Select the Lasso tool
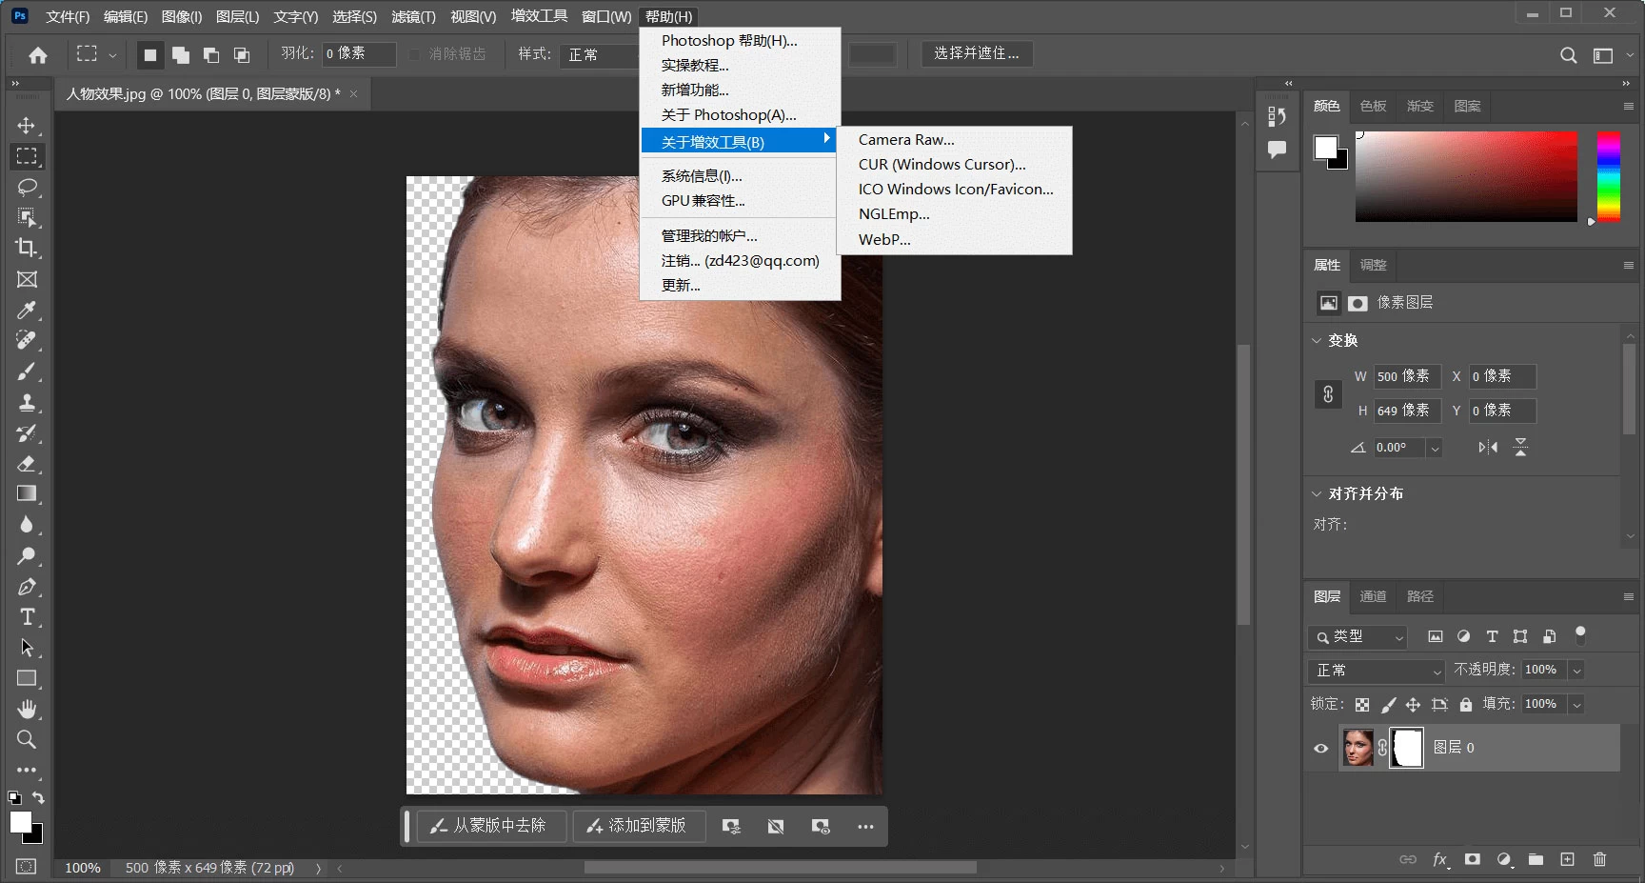The image size is (1645, 883). click(28, 188)
